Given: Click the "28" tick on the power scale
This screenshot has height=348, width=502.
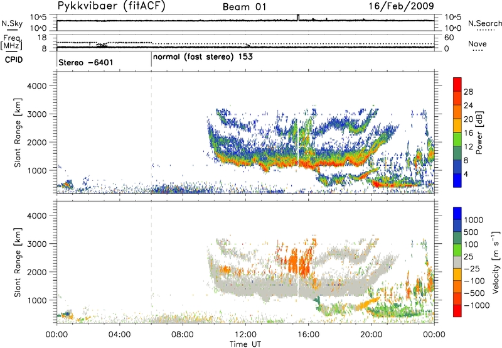Looking at the screenshot, I should [x=468, y=92].
